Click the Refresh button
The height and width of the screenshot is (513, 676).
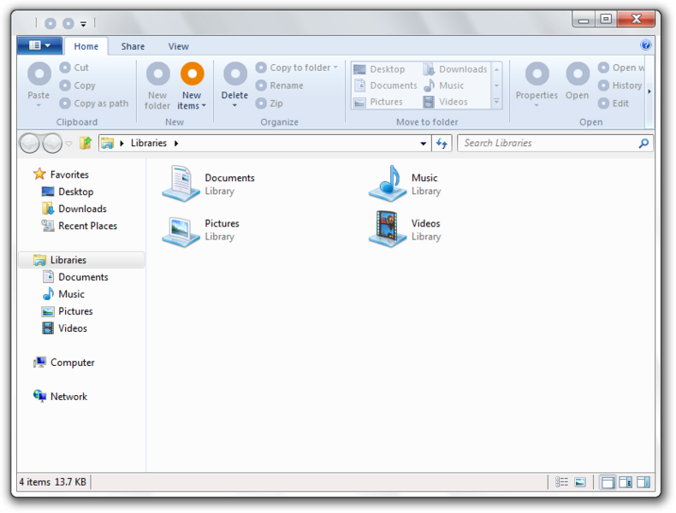tap(442, 143)
